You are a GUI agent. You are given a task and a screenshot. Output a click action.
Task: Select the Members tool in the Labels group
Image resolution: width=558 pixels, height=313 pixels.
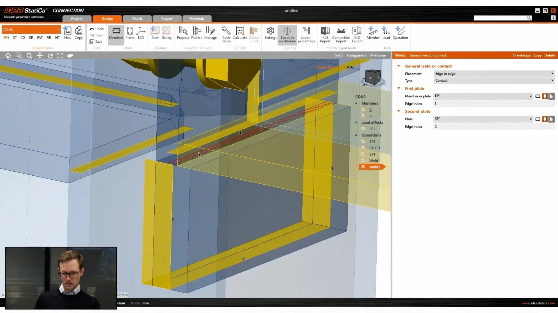[116, 33]
